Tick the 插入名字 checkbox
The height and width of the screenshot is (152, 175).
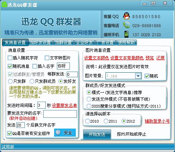click(x=35, y=66)
